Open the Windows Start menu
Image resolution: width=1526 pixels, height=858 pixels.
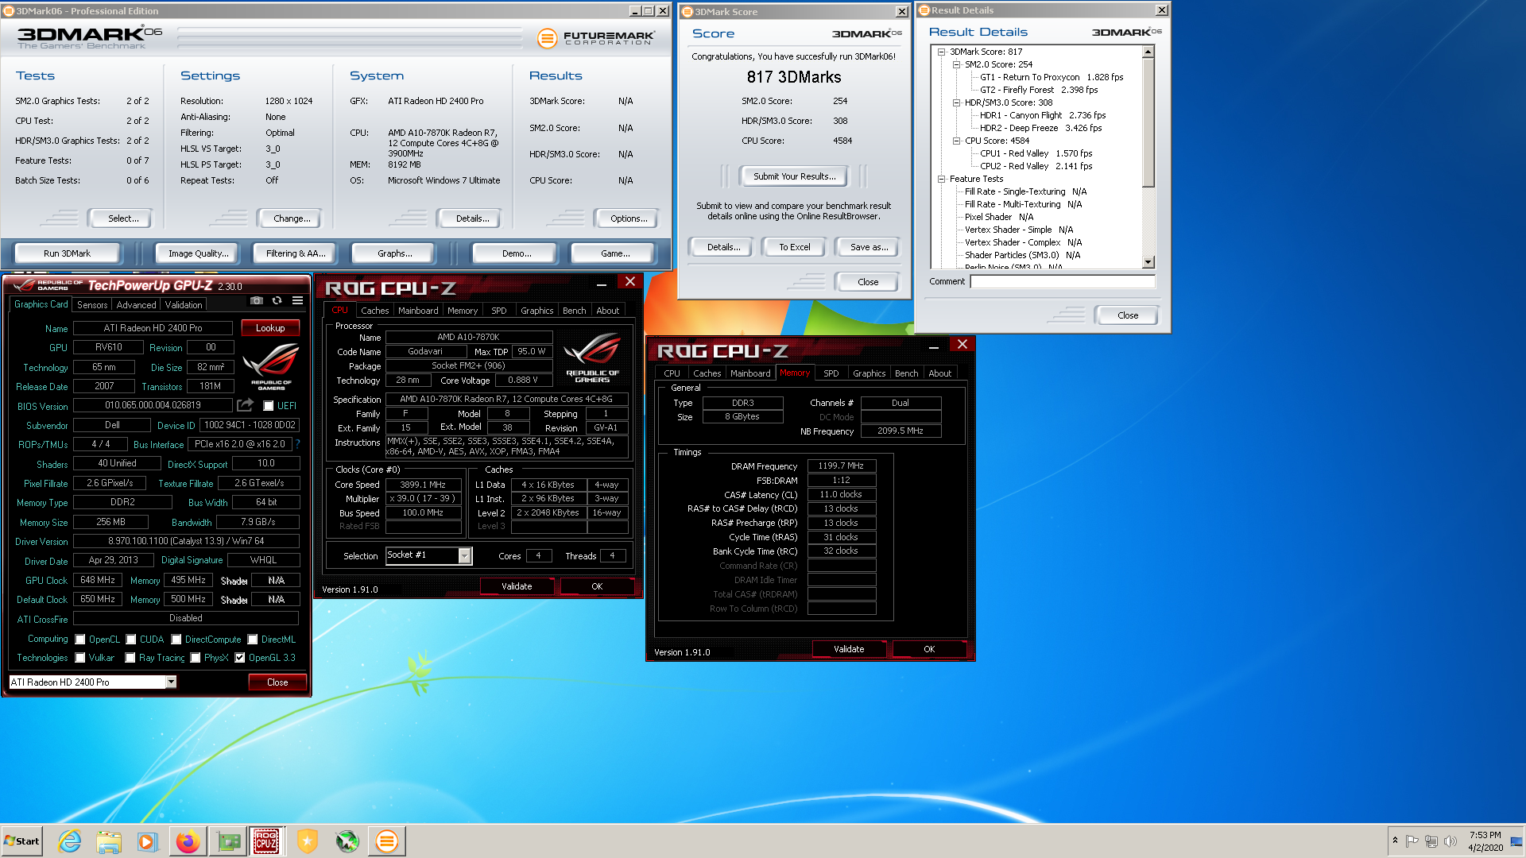click(22, 841)
